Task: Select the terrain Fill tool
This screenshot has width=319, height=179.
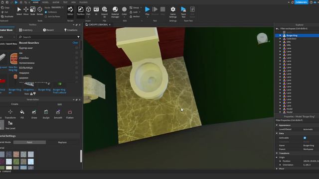Action: tap(22, 114)
